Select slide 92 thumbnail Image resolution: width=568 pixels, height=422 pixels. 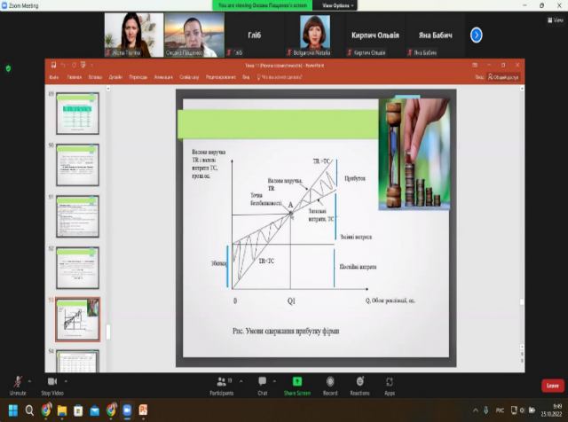pyautogui.click(x=77, y=268)
